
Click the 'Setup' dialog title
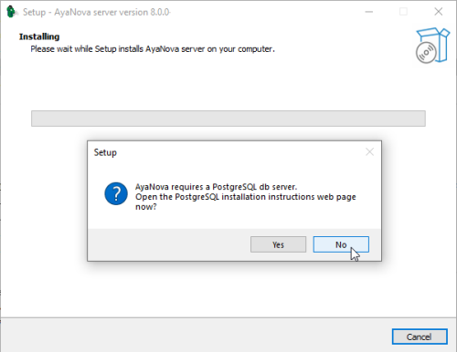pos(105,152)
